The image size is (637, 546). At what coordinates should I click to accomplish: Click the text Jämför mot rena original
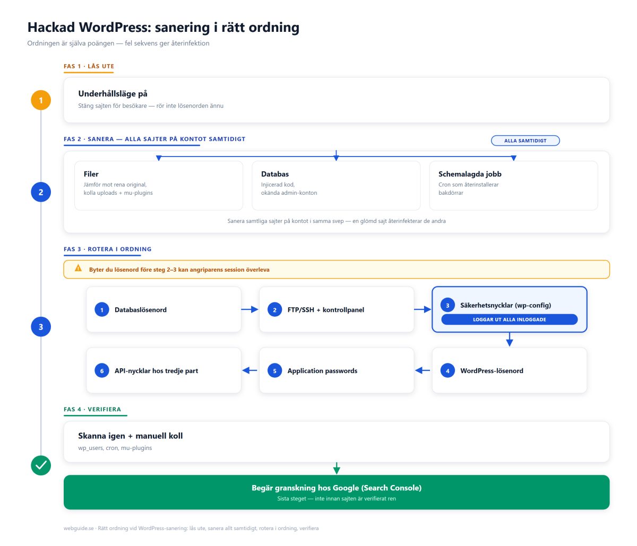[118, 189]
